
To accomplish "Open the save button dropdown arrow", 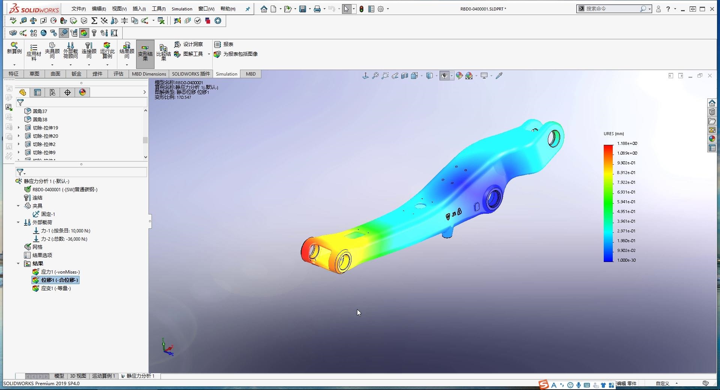I will 310,9.
